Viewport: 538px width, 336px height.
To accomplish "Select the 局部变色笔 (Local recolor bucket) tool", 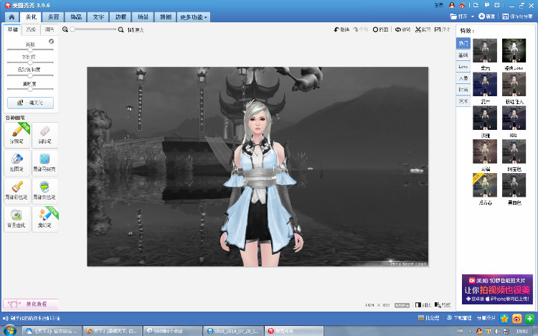I will pyautogui.click(x=44, y=191).
